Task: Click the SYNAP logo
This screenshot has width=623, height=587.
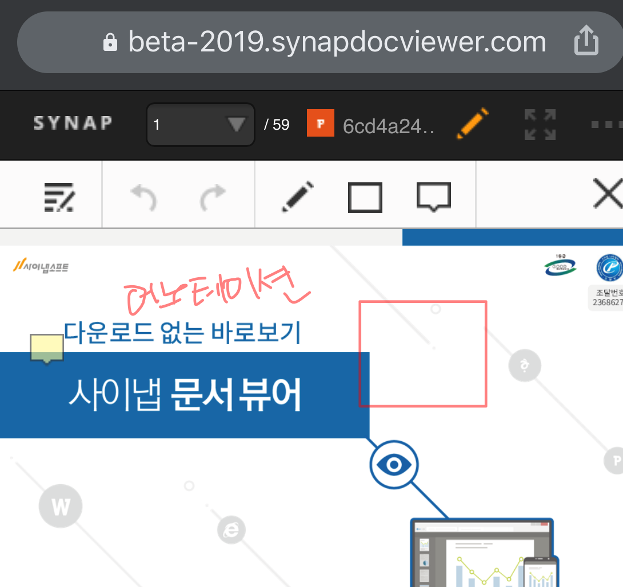Action: tap(73, 123)
